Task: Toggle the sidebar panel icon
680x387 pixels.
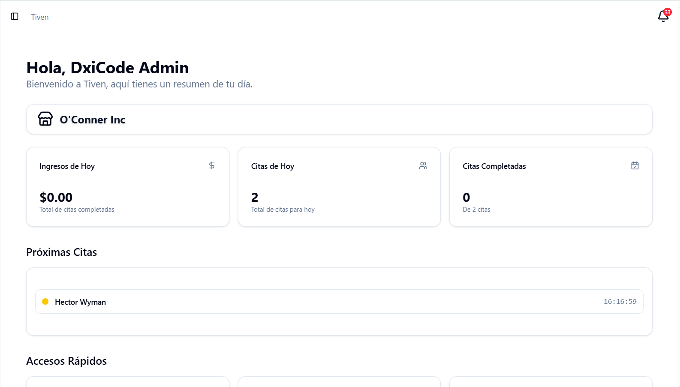Action: tap(15, 16)
